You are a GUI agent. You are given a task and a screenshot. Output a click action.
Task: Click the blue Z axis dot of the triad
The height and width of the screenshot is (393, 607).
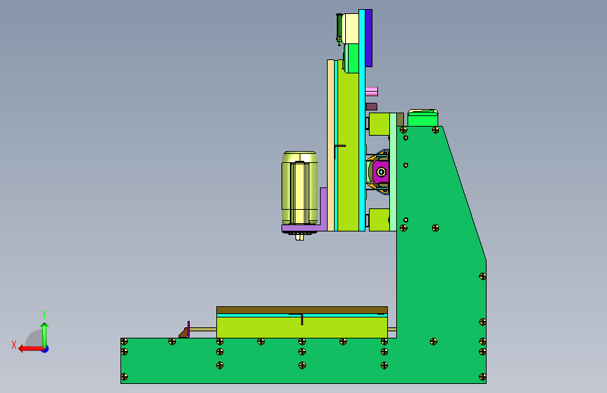(46, 349)
